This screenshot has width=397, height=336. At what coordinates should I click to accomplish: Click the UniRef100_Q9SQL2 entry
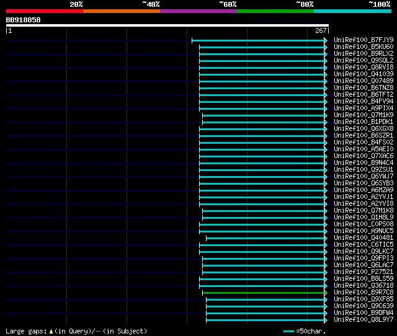point(364,60)
